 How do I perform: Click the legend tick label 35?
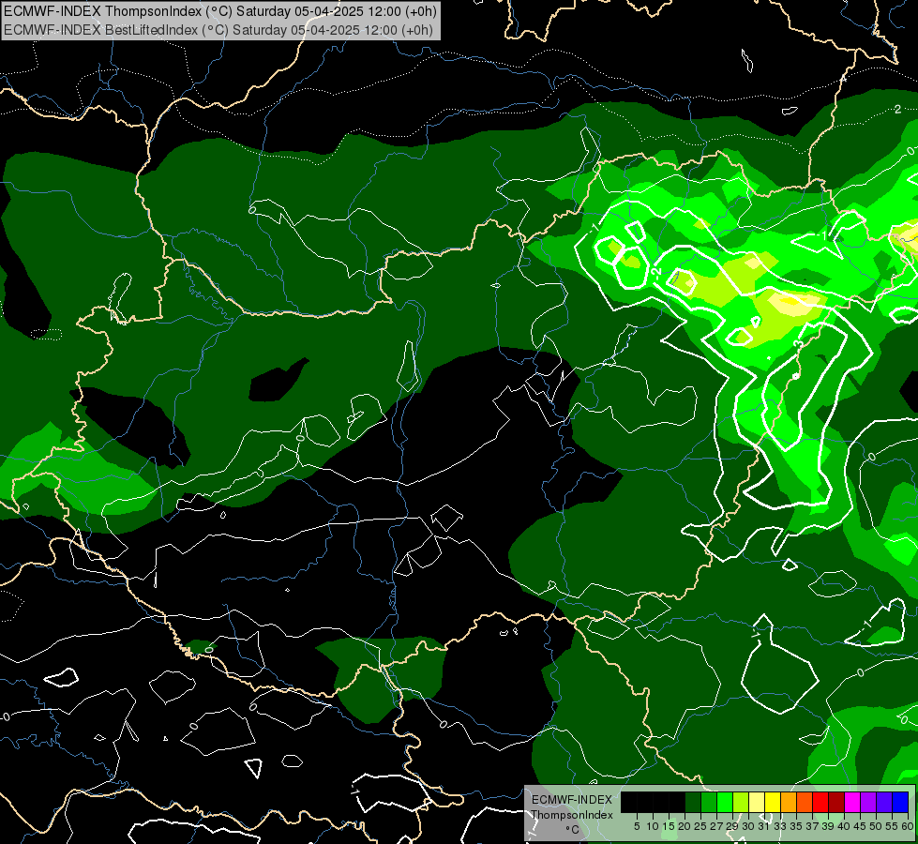coord(797,826)
